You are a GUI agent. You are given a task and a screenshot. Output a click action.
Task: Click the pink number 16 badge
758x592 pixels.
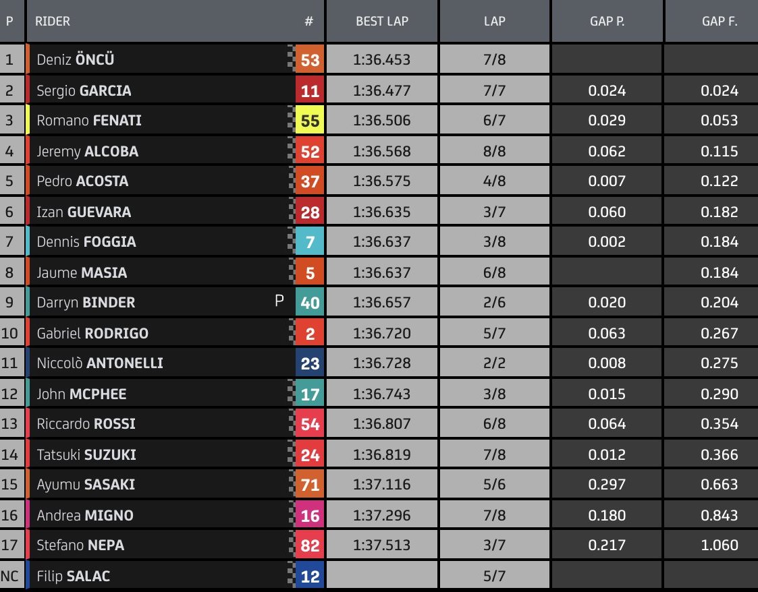tap(309, 515)
